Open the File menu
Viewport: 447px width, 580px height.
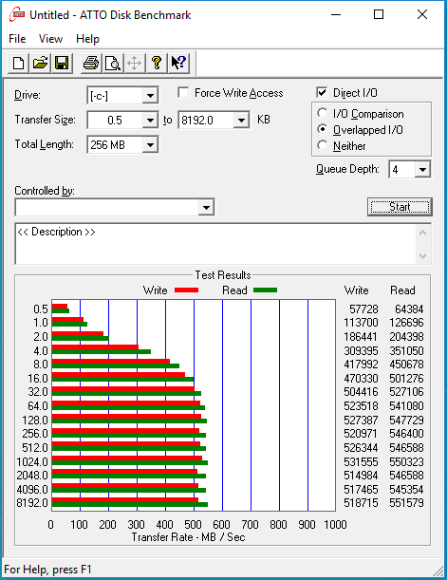click(17, 39)
